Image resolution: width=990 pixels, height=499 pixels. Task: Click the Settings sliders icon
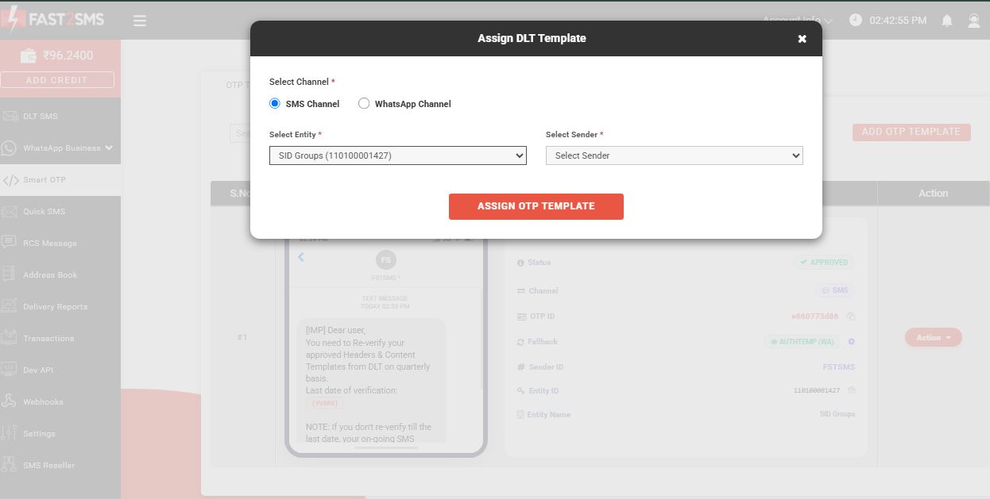pyautogui.click(x=10, y=433)
